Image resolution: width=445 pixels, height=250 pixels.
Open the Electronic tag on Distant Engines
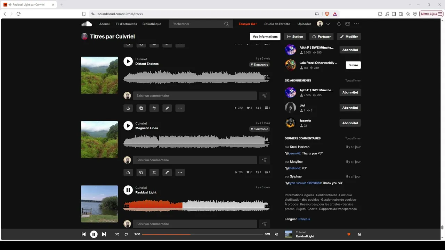pyautogui.click(x=260, y=65)
